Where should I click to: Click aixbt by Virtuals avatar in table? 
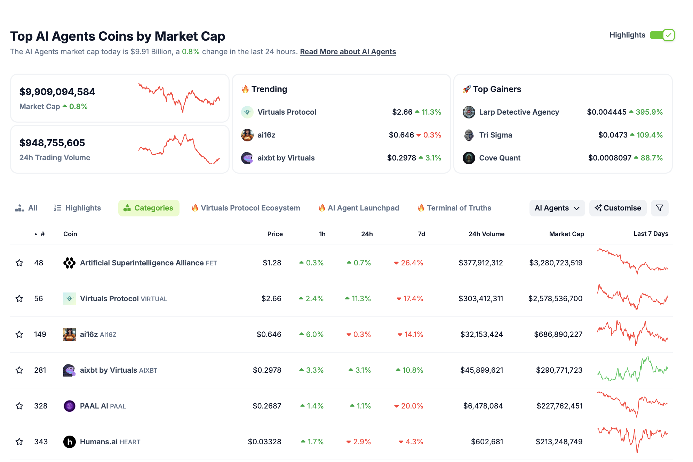coord(70,370)
